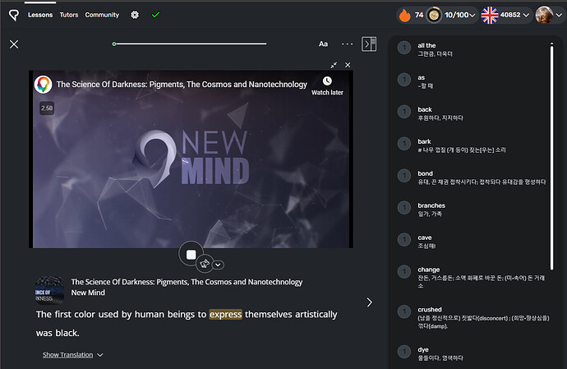Click the lesson progress bar
Viewport: 567px width, 369px height.
coord(190,44)
